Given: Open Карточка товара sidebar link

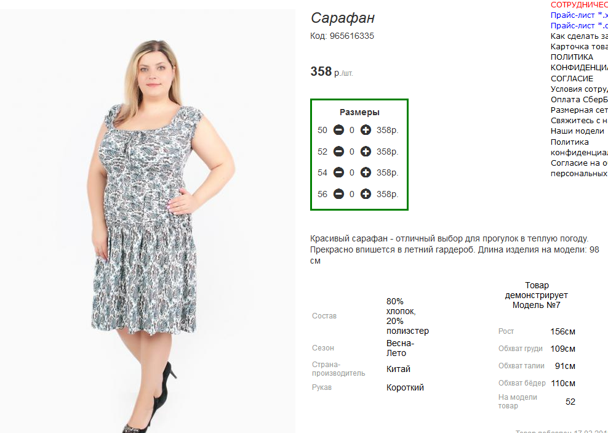Looking at the screenshot, I should pos(579,47).
